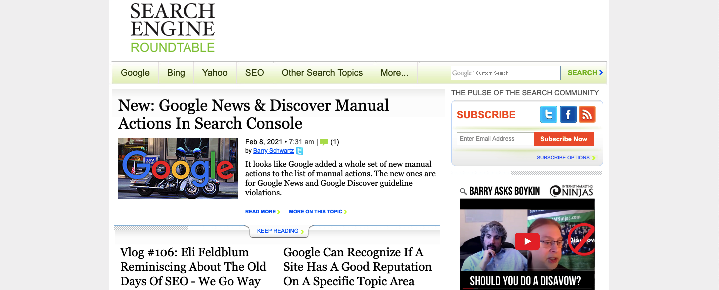Click the Search Engine Roundtable logo

173,28
